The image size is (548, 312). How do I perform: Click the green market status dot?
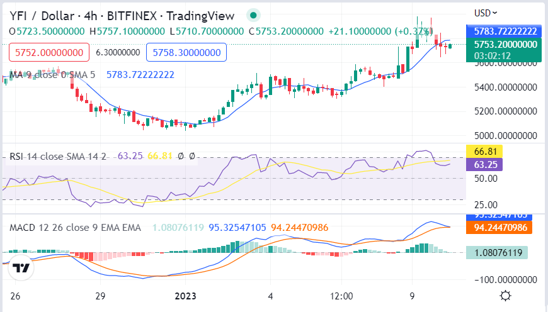pyautogui.click(x=253, y=15)
